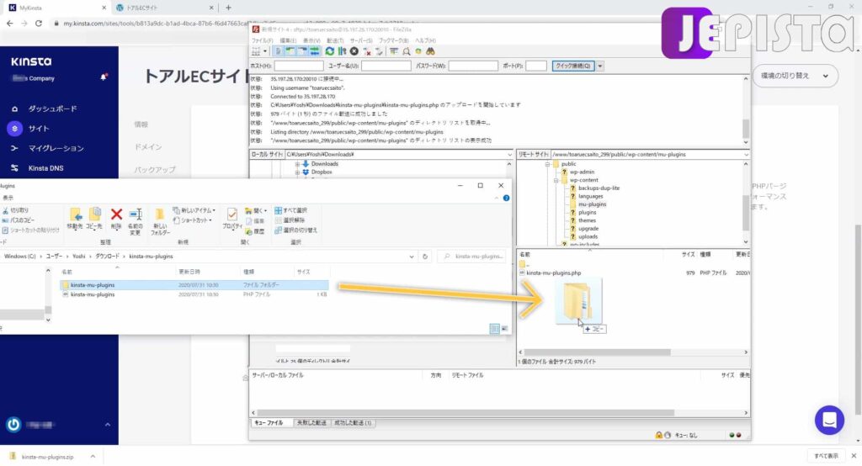The height and width of the screenshot is (466, 862).
Task: Select kinsta-mu-plugins.php in remote file list
Action: click(x=553, y=273)
